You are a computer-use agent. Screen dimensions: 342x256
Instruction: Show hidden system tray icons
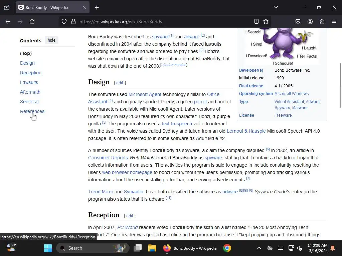coord(259,248)
